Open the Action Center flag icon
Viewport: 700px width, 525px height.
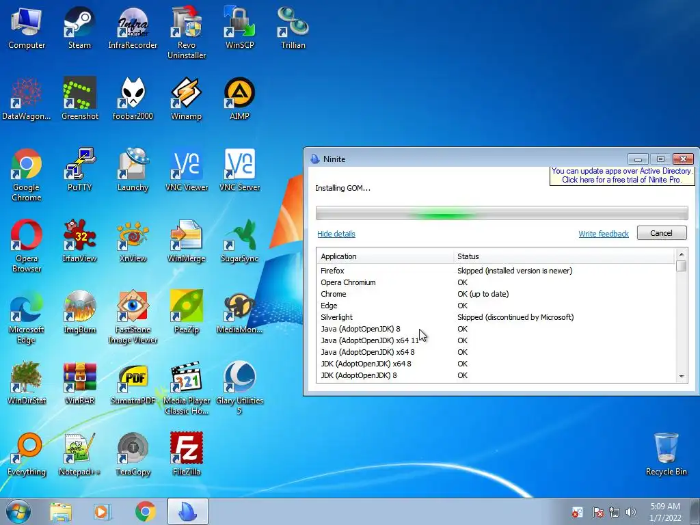pos(597,512)
